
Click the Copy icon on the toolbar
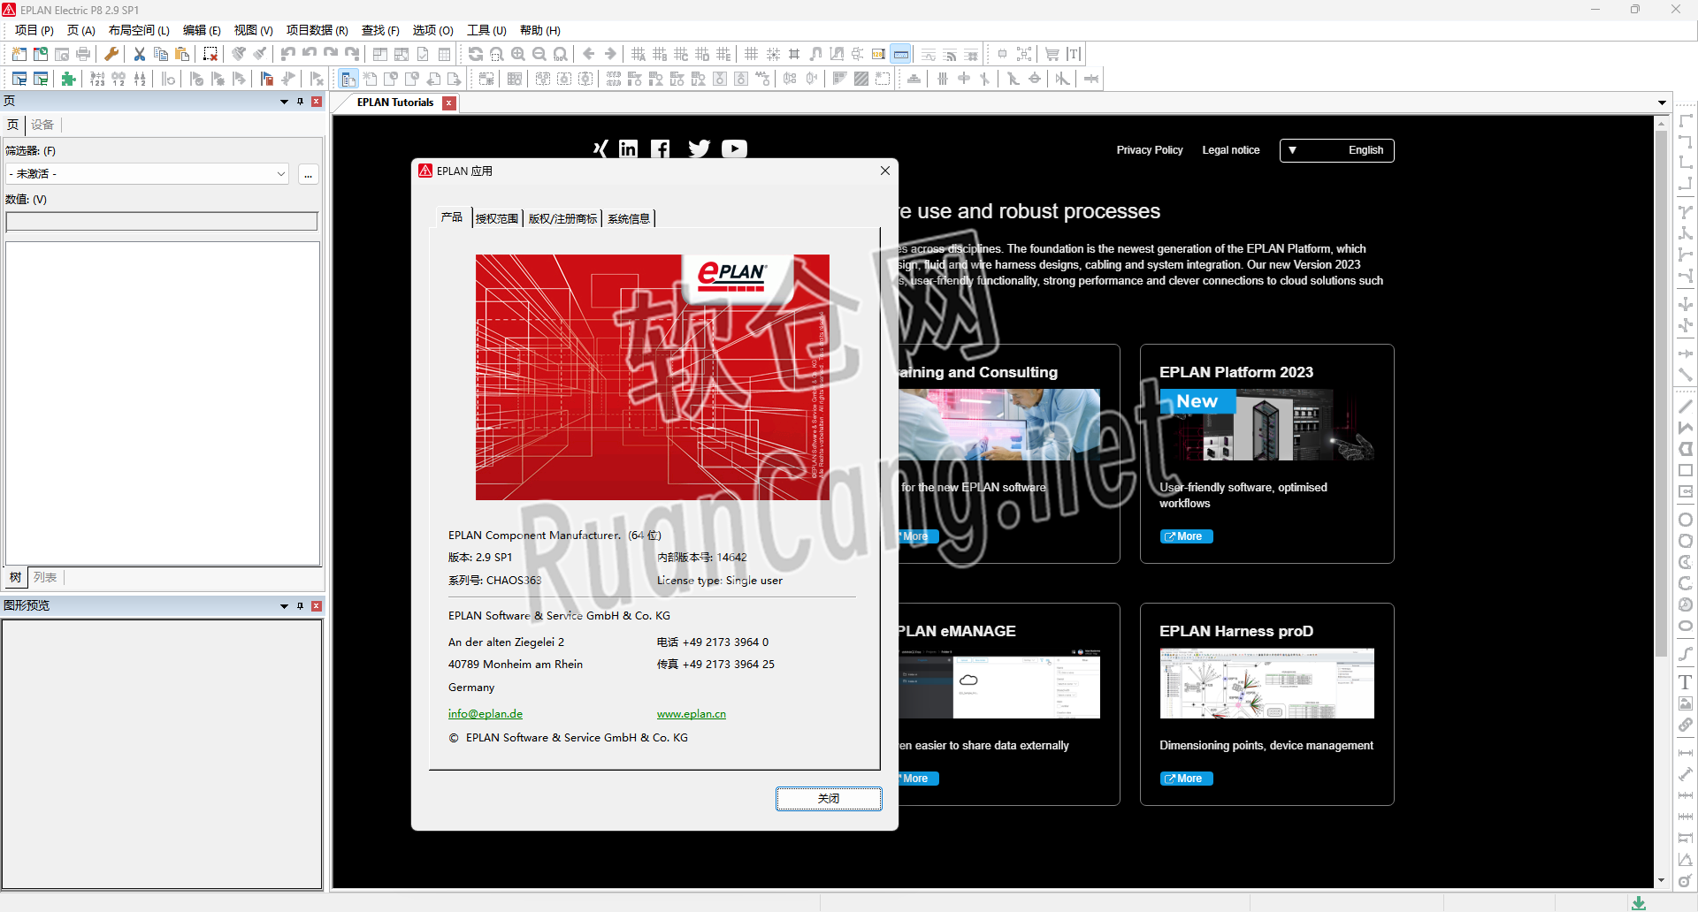[x=161, y=53]
